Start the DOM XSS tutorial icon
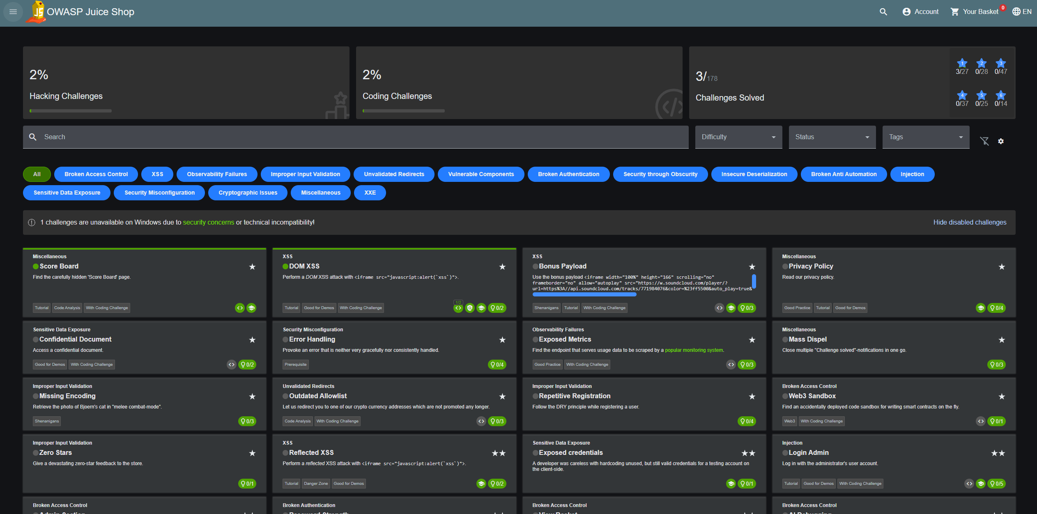 [481, 308]
